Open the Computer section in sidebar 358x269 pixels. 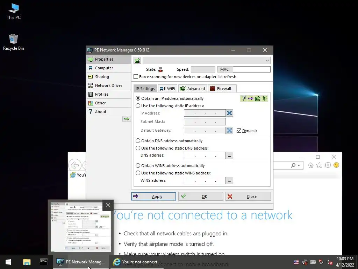coord(109,68)
